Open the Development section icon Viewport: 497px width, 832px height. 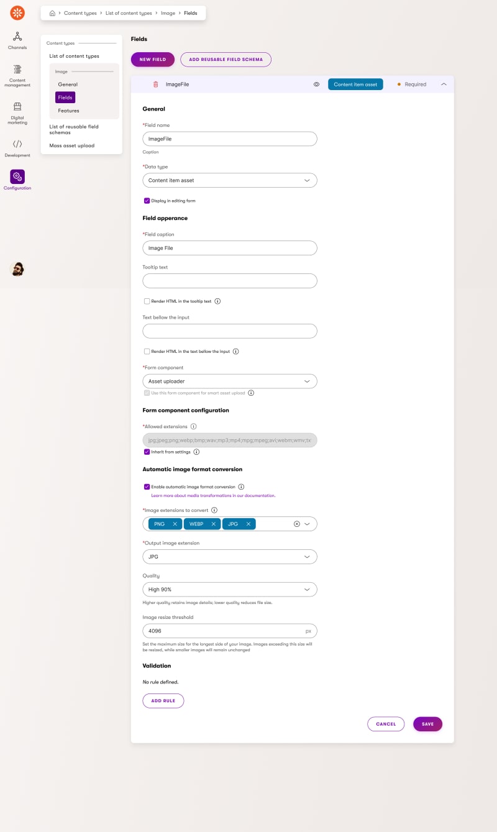pyautogui.click(x=17, y=144)
